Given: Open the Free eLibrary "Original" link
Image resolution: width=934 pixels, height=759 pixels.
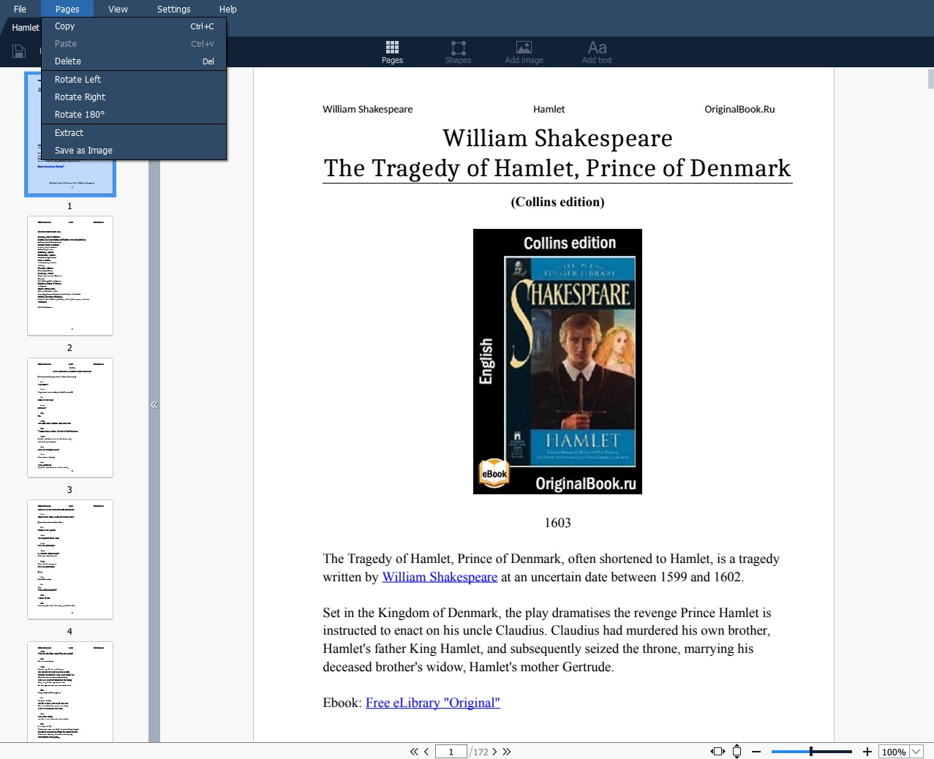Looking at the screenshot, I should tap(433, 703).
